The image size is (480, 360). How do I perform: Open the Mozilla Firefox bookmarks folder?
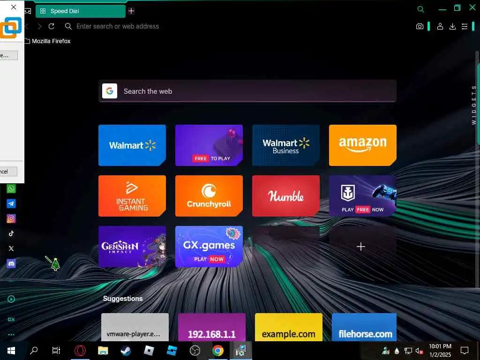click(48, 41)
